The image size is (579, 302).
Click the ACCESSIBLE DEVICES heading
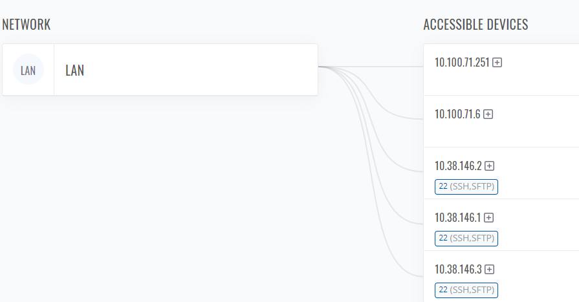[x=475, y=25]
